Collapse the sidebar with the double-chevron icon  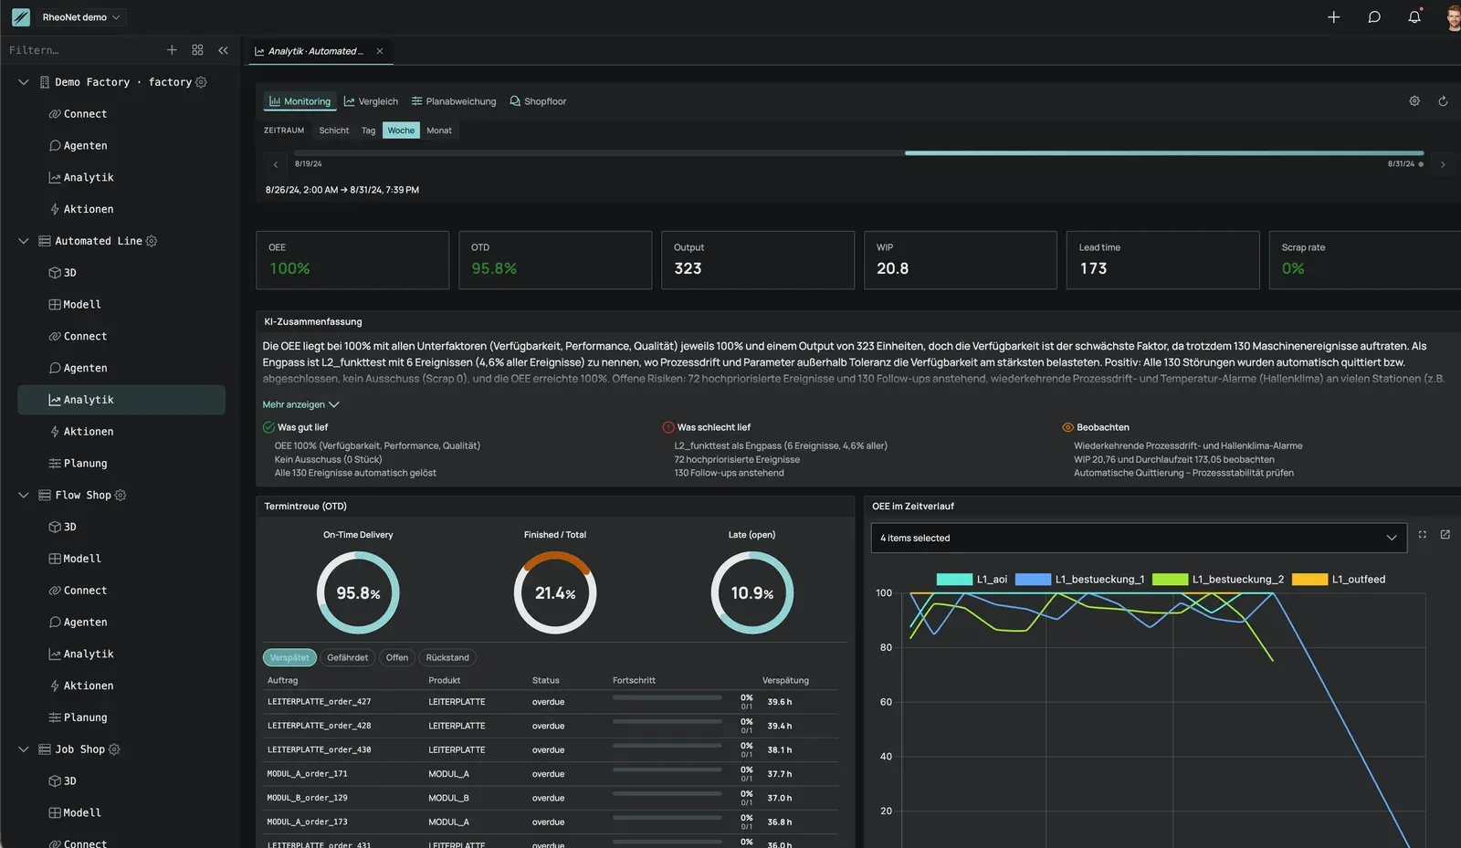click(x=223, y=50)
